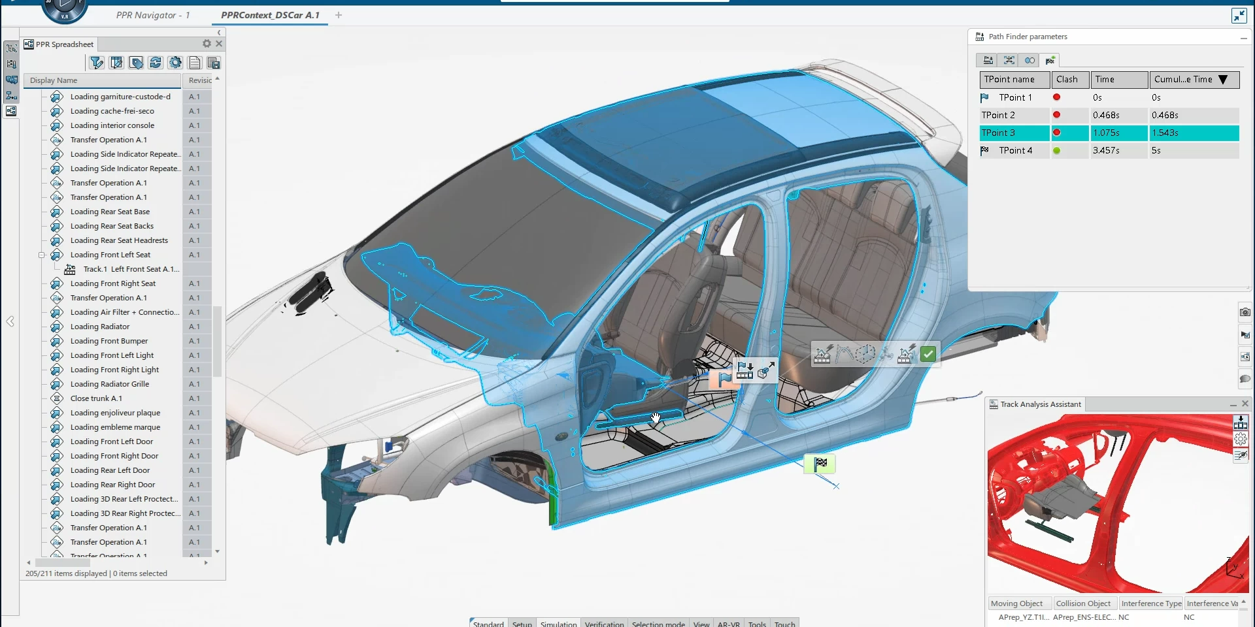Click the checkered finish flag in viewport
The width and height of the screenshot is (1255, 627).
click(x=820, y=464)
